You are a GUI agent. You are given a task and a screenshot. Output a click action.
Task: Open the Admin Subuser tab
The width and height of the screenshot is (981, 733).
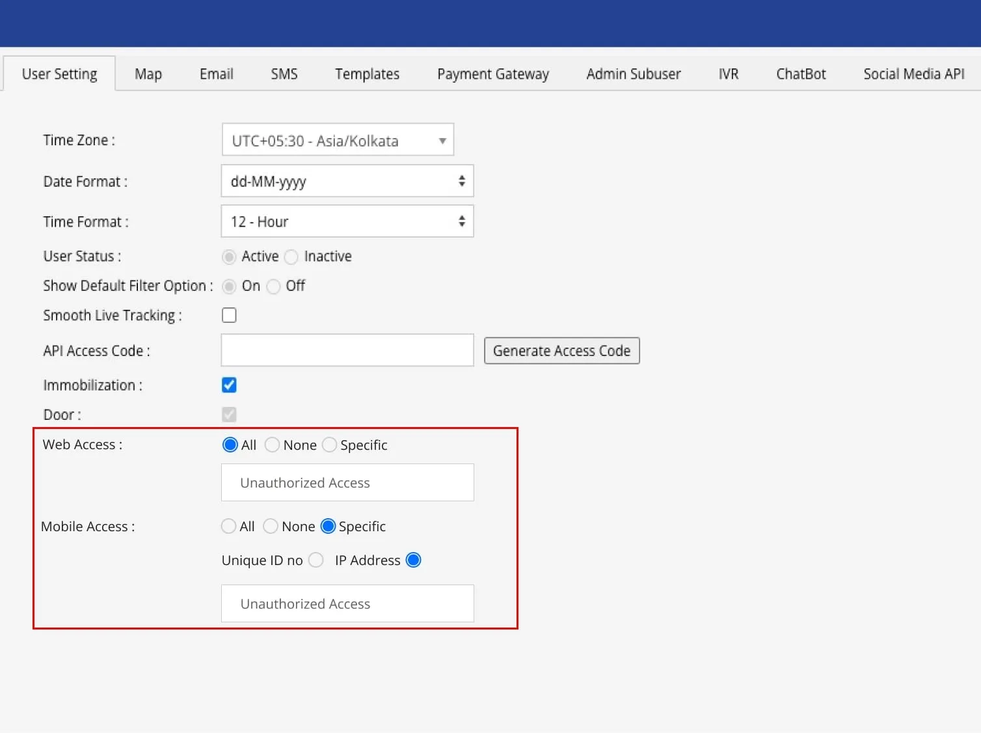coord(633,74)
